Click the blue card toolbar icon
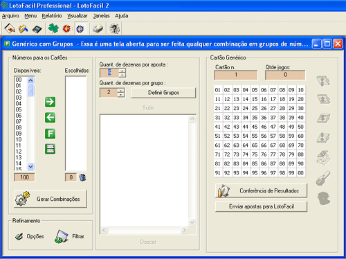346x259 pixels. tap(37, 29)
